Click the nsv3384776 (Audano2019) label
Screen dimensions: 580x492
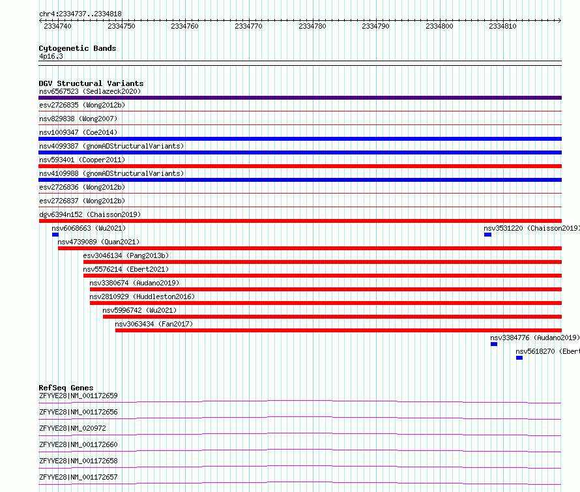pos(535,338)
